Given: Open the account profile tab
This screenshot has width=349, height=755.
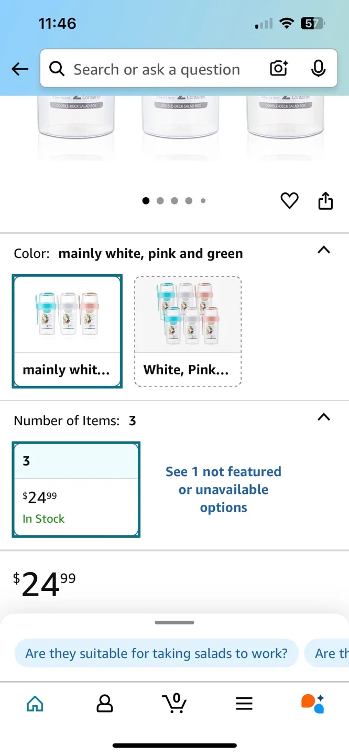Looking at the screenshot, I should tap(105, 704).
